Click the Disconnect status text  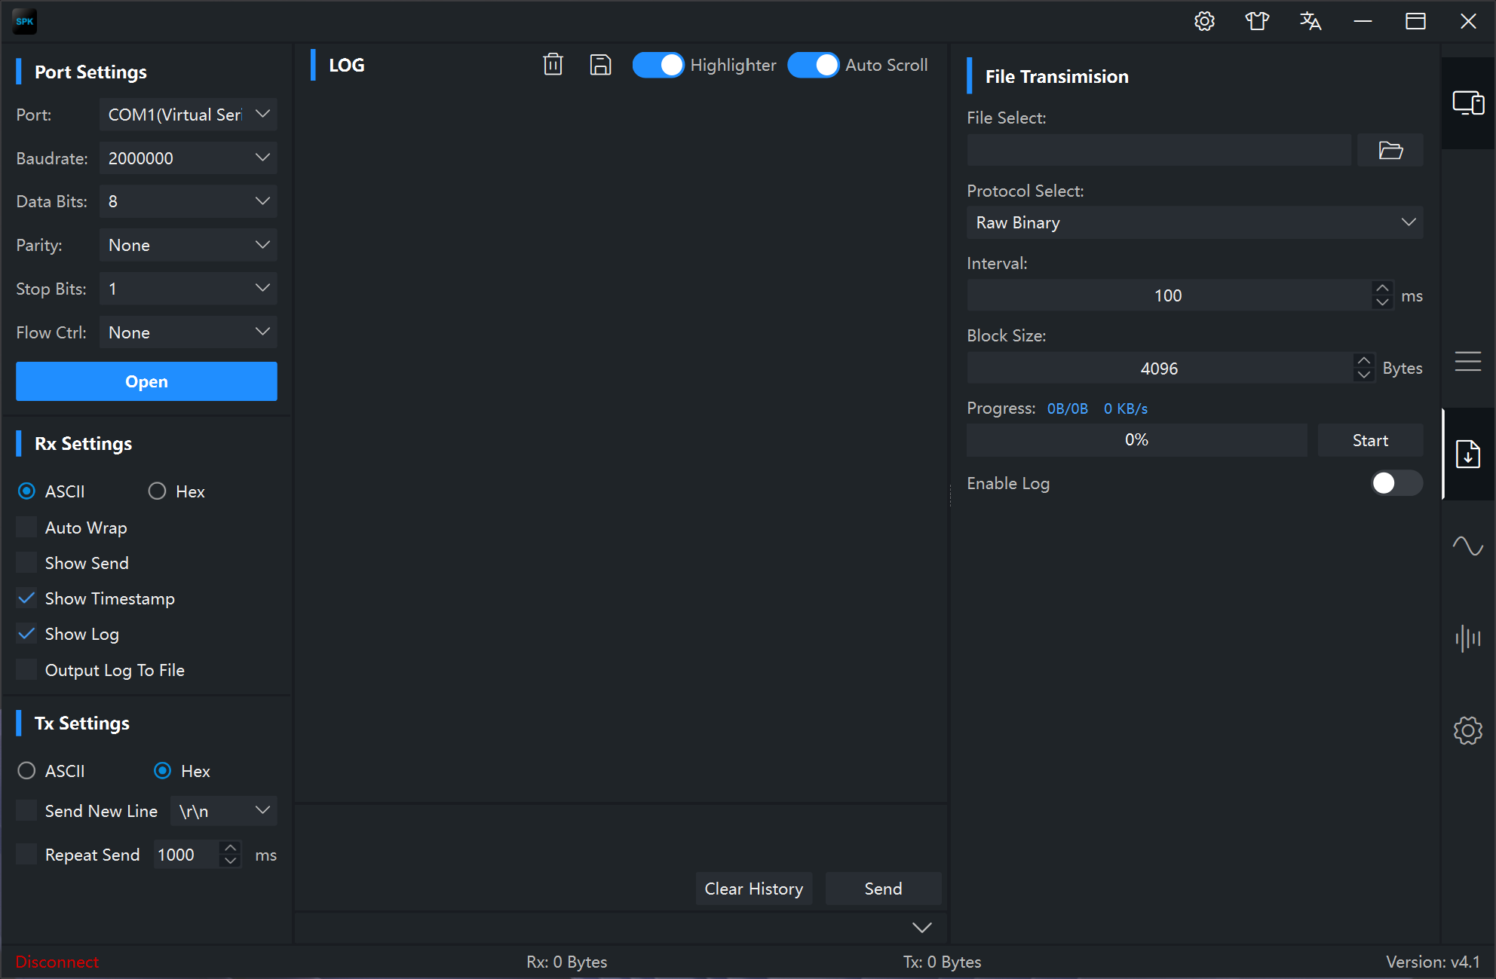[x=57, y=962]
